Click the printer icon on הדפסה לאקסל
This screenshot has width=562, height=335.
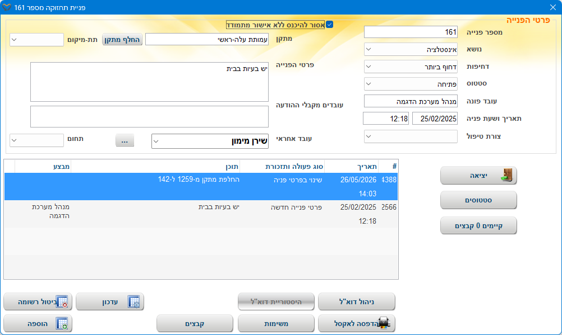[384, 323]
